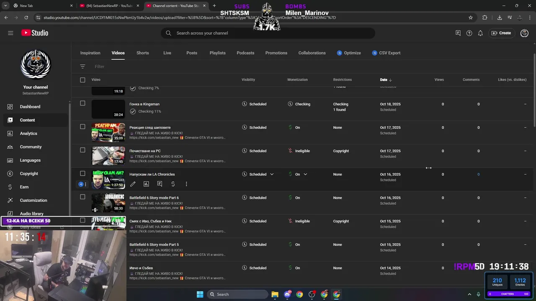Viewport: 536px width, 301px height.
Task: Click the channel profile picture in sidebar
Action: pos(36,64)
